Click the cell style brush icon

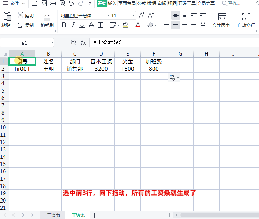[x=113, y=25]
